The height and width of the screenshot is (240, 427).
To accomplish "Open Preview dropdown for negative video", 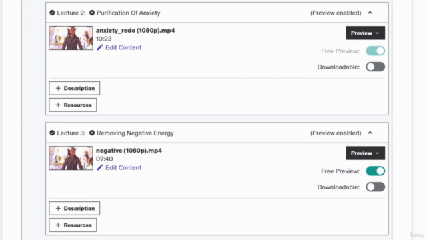I will [366, 153].
